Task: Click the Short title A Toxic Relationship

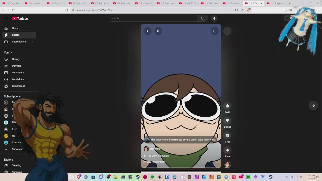Action: click(x=154, y=162)
